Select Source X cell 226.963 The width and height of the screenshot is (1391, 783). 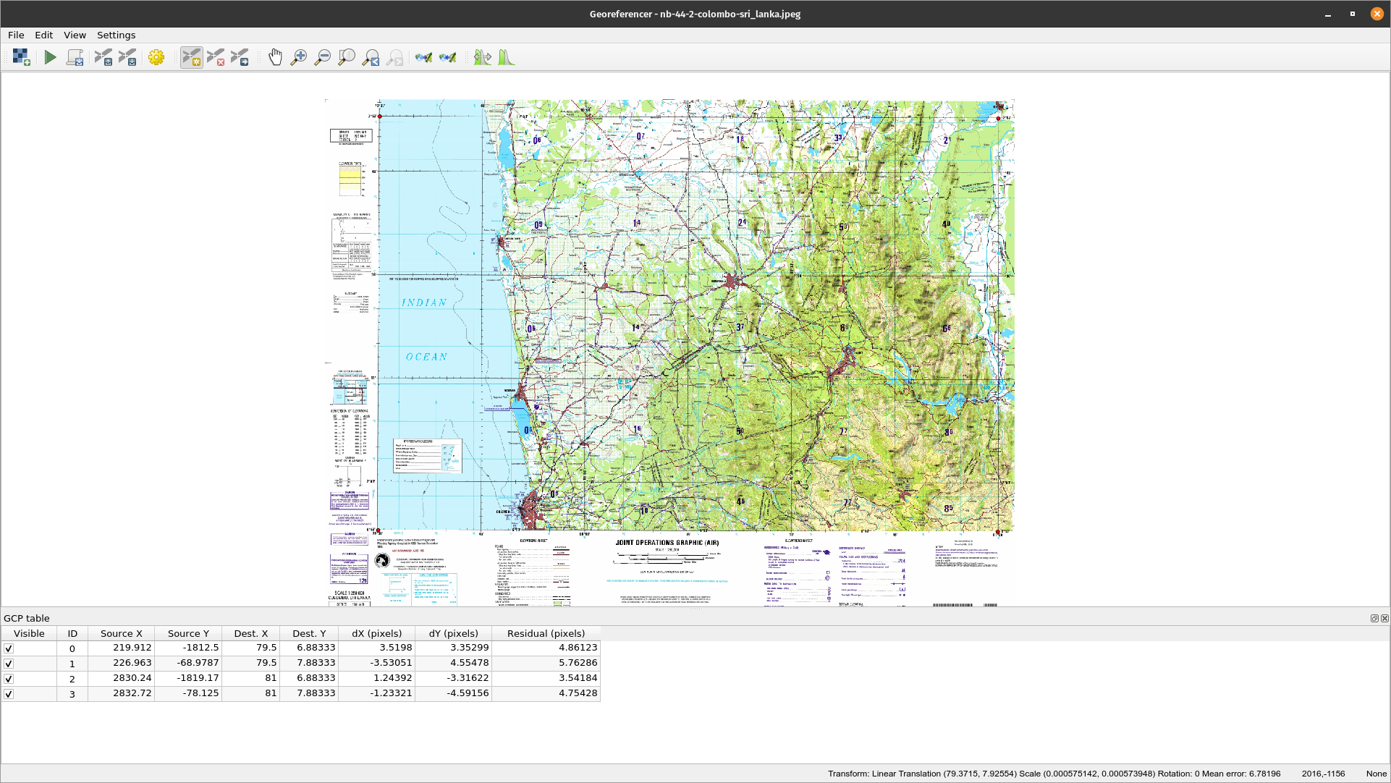[121, 664]
